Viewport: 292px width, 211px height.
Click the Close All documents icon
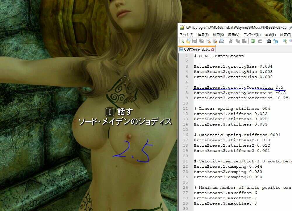pos(215,41)
